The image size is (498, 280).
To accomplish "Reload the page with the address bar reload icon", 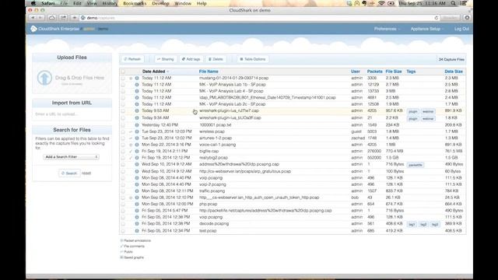I will click(436, 18).
